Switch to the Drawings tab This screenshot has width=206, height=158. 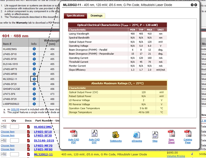pyautogui.click(x=96, y=16)
